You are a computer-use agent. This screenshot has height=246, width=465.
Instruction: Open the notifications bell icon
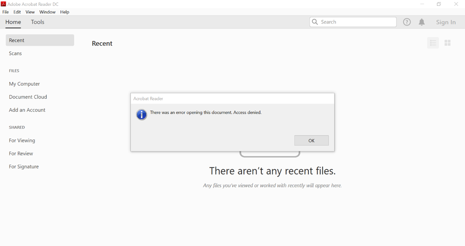point(422,22)
